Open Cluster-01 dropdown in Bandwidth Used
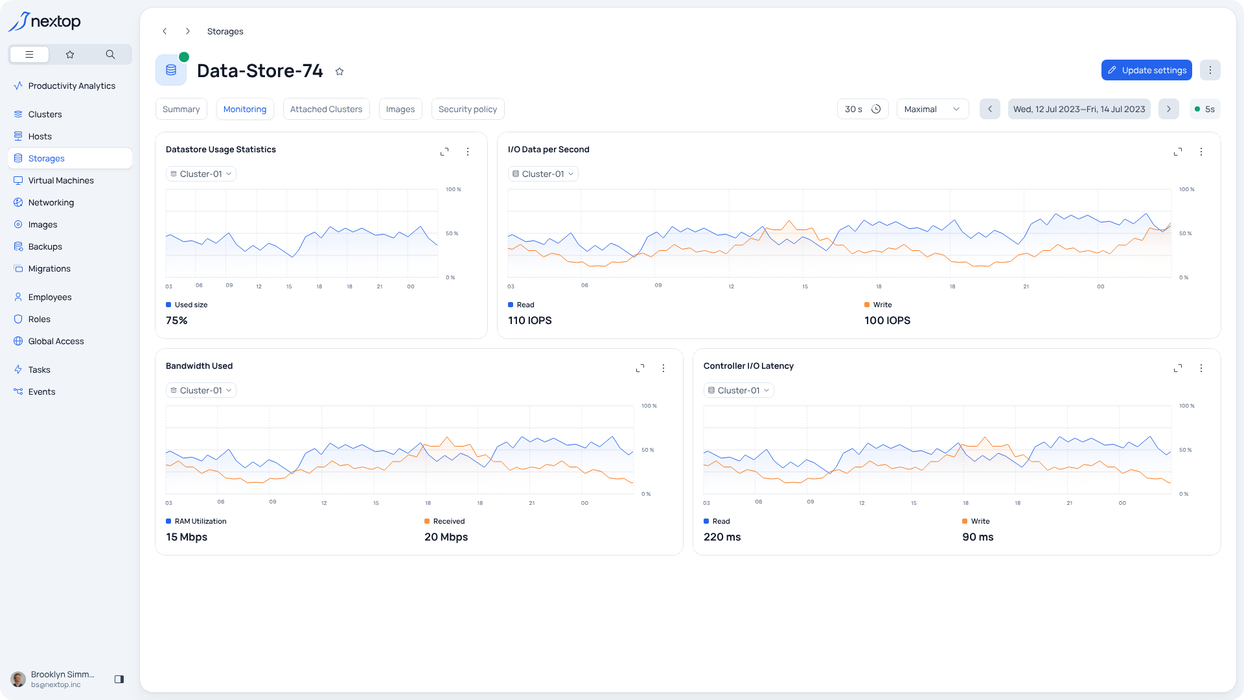Screen dimensions: 1244x700 [201, 390]
